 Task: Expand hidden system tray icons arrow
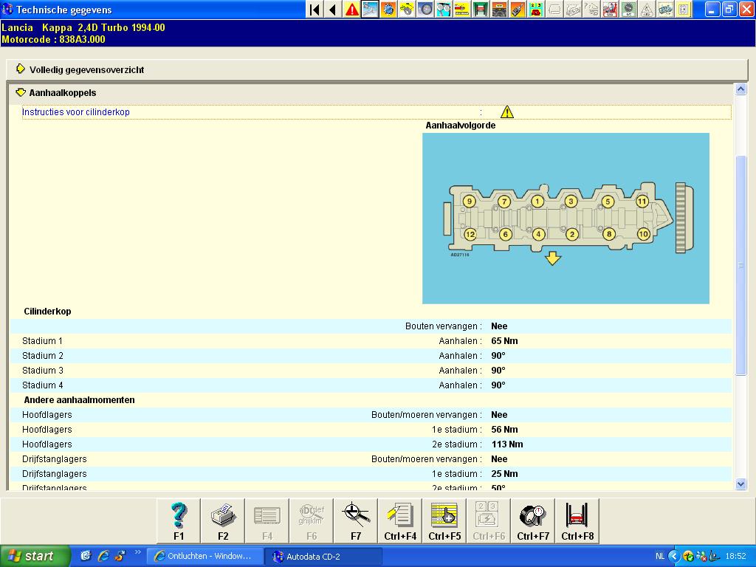tap(674, 557)
